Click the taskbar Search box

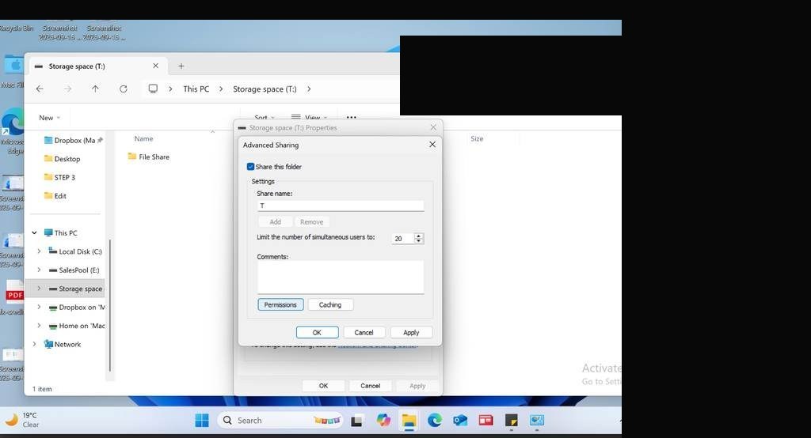pos(280,421)
